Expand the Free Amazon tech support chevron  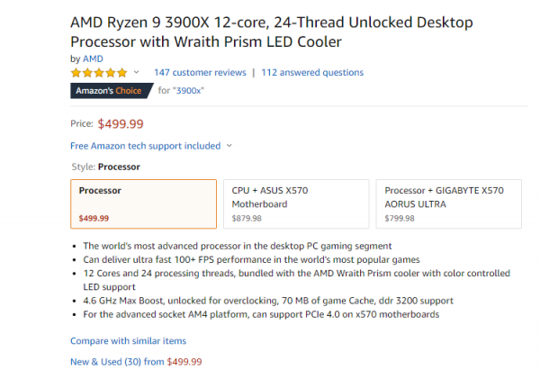(229, 146)
